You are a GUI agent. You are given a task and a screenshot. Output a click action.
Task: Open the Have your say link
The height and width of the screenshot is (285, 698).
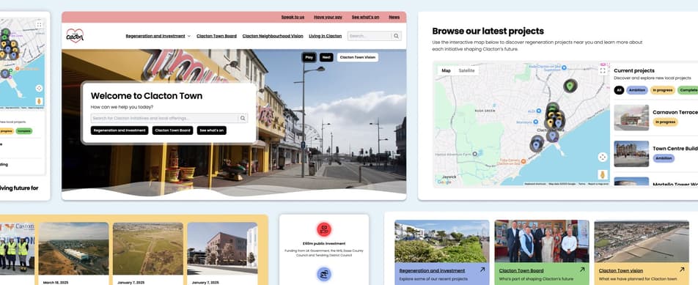pos(328,17)
